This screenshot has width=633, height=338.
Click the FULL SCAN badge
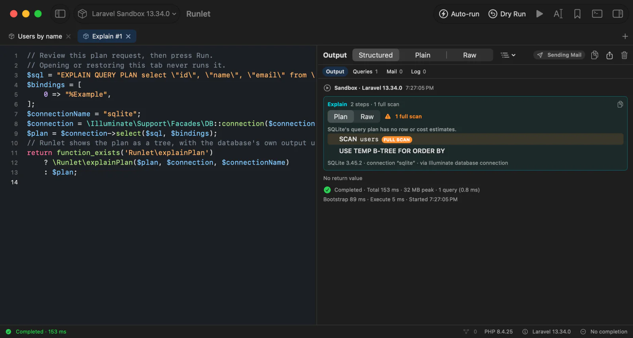397,140
